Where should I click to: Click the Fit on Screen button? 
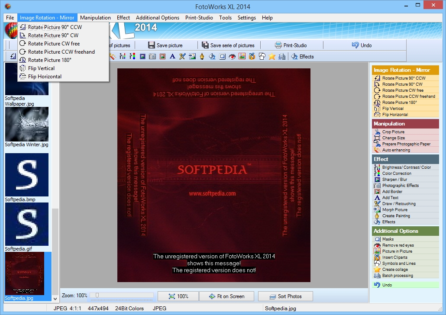point(227,296)
